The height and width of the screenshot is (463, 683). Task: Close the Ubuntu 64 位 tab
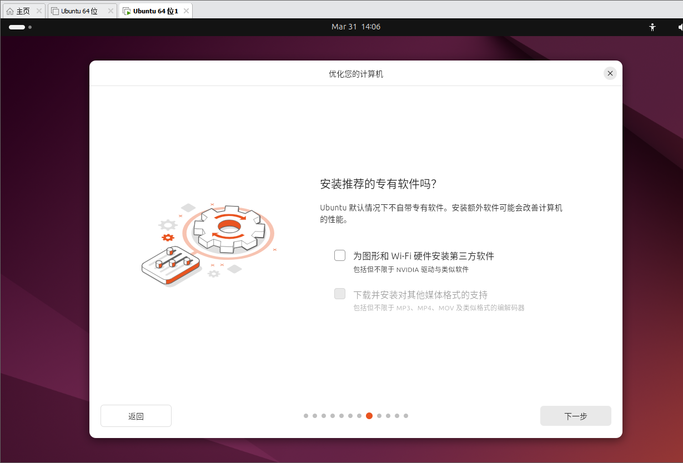click(110, 11)
